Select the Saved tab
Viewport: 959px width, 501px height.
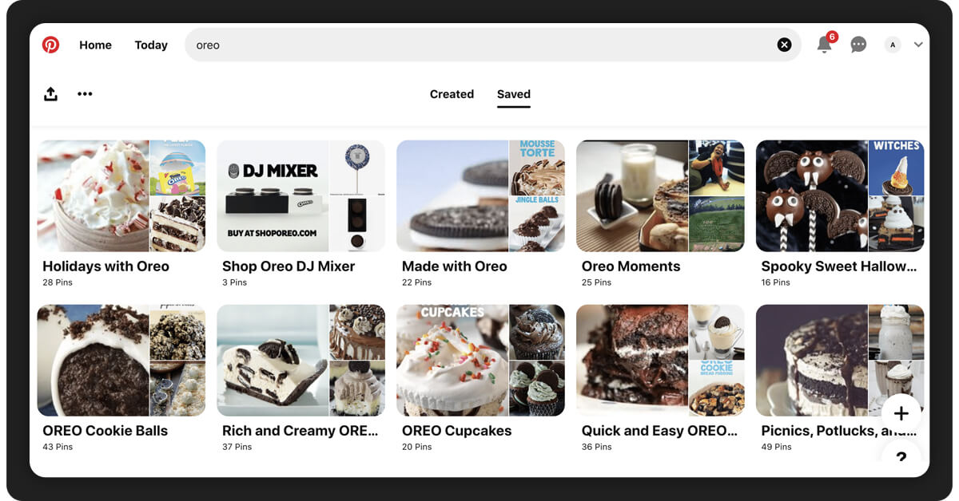tap(514, 93)
